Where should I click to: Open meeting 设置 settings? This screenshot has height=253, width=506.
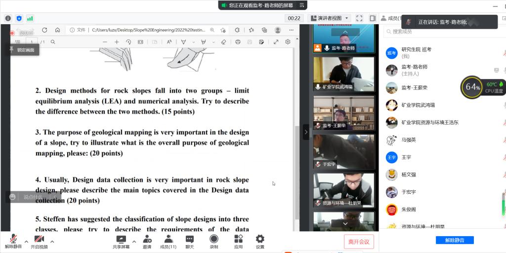click(x=260, y=241)
